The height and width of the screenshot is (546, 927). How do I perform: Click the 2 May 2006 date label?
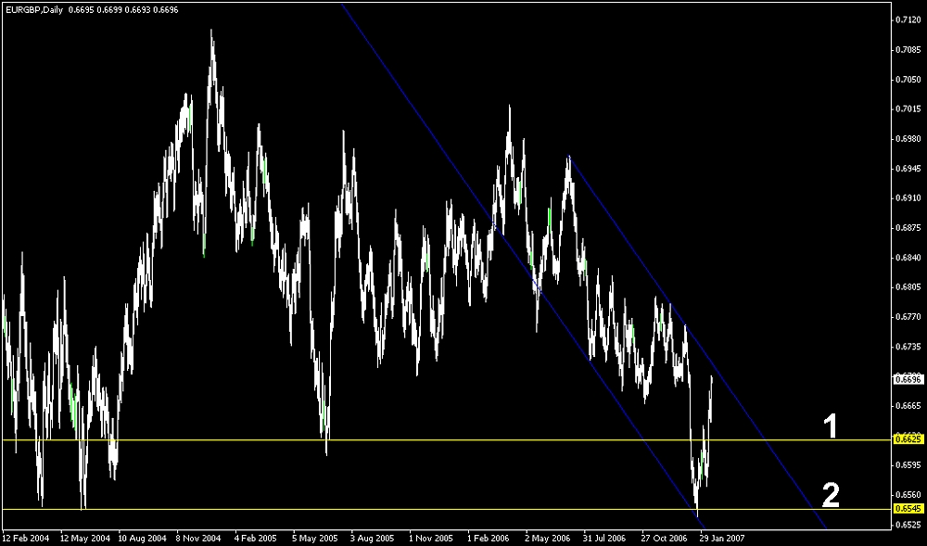point(547,537)
